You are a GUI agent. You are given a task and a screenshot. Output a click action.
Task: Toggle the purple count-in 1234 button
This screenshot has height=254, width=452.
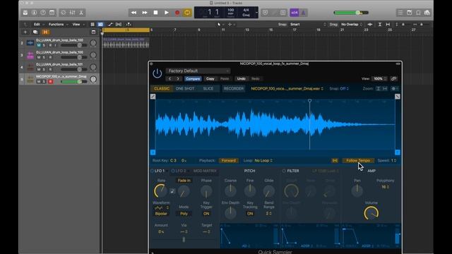295,13
